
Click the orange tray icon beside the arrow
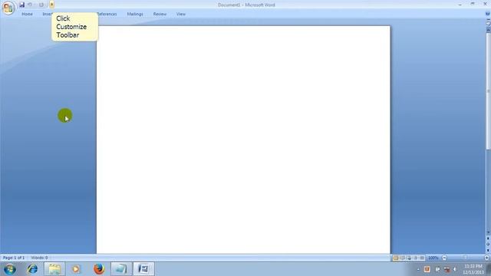pos(427,269)
